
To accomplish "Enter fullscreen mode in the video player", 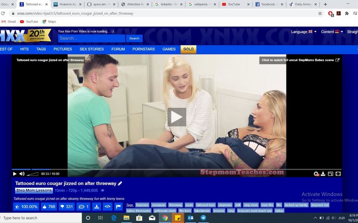I will tap(338, 174).
